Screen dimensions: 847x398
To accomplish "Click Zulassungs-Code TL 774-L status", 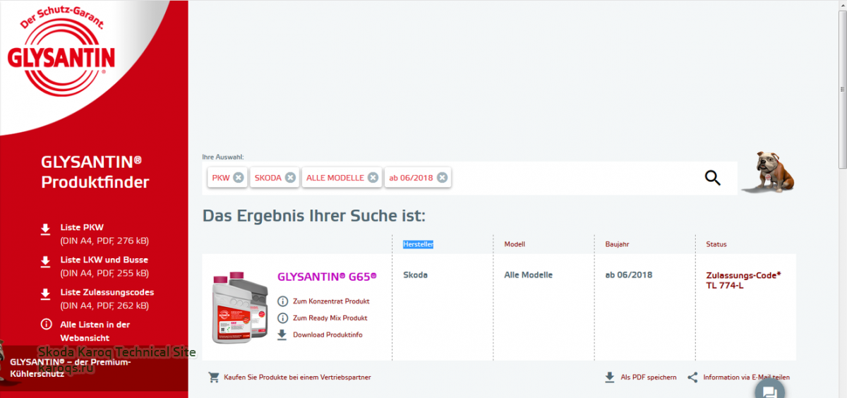I will coord(743,280).
